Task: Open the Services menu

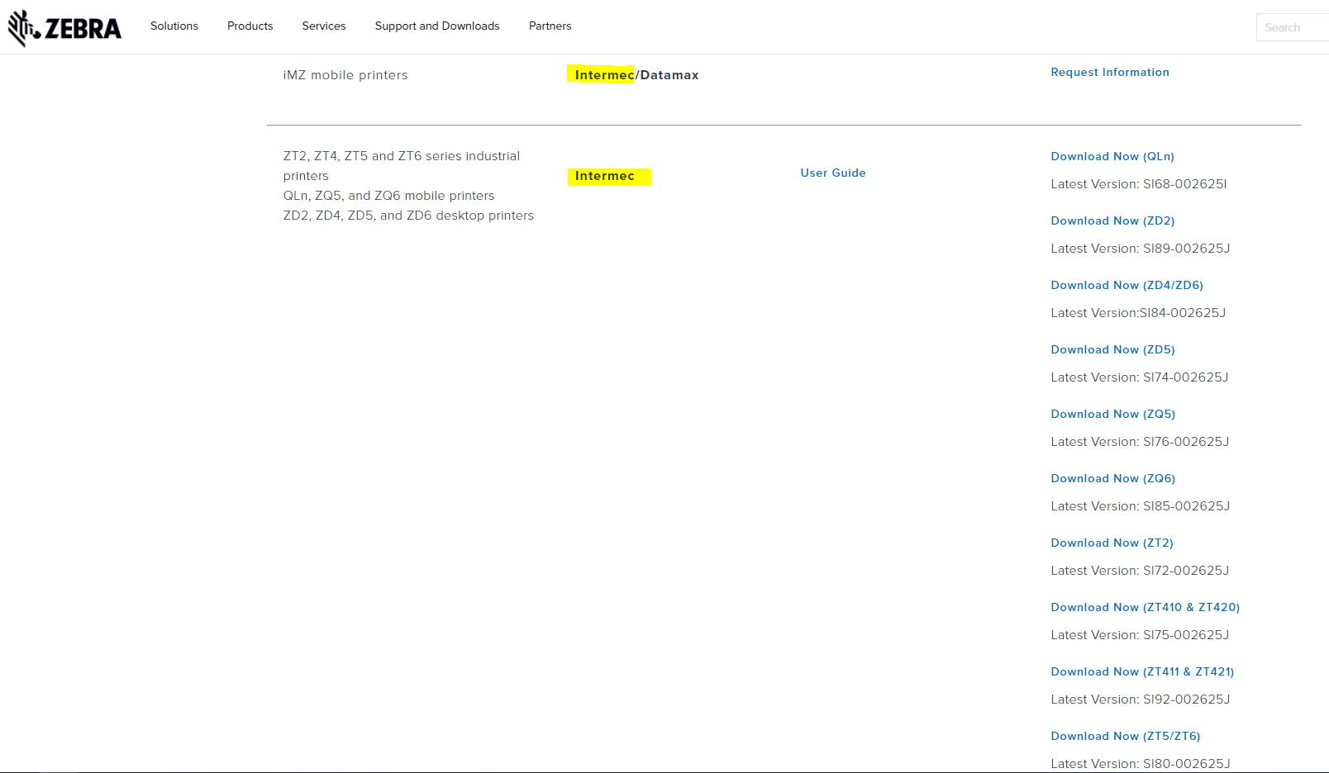Action: (x=323, y=26)
